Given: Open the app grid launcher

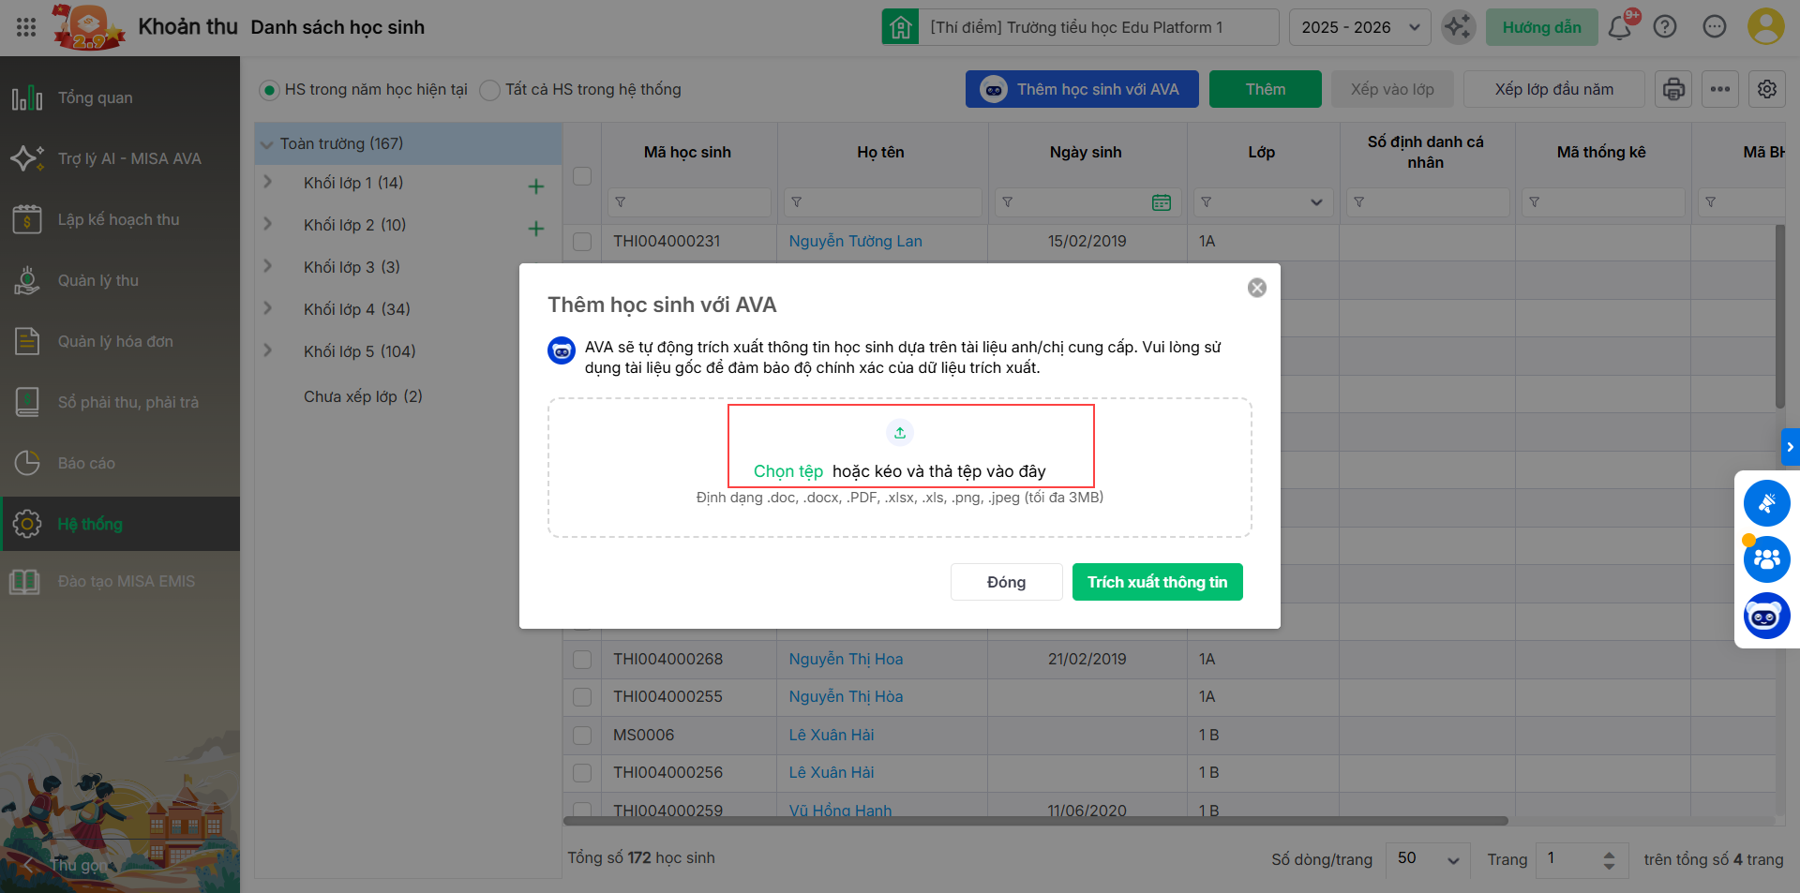Looking at the screenshot, I should click(x=26, y=27).
